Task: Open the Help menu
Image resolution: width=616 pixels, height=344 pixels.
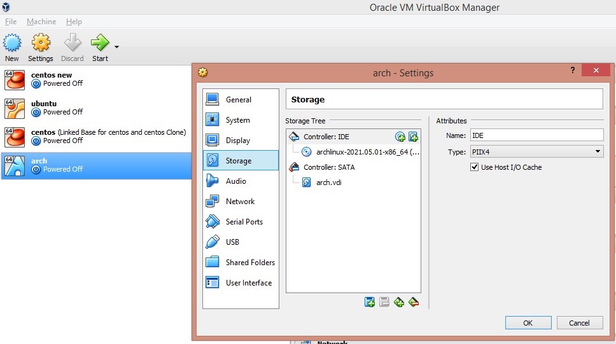Action: point(74,22)
